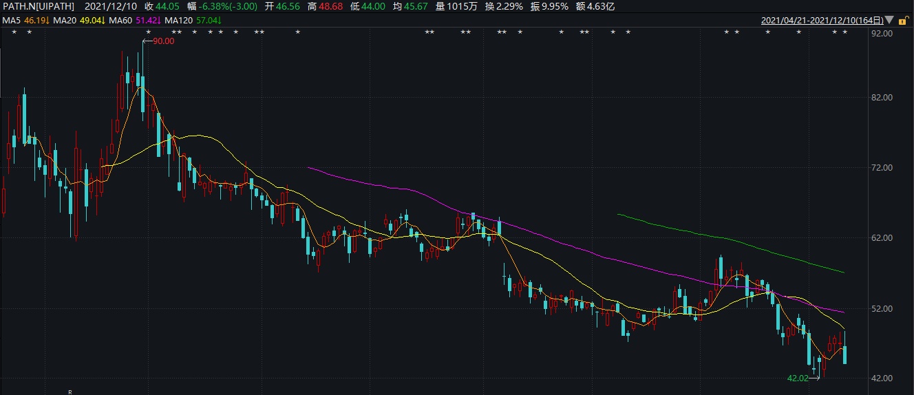Click the MA5 indicator label
Screen dimensions: 914x395
tap(11, 21)
